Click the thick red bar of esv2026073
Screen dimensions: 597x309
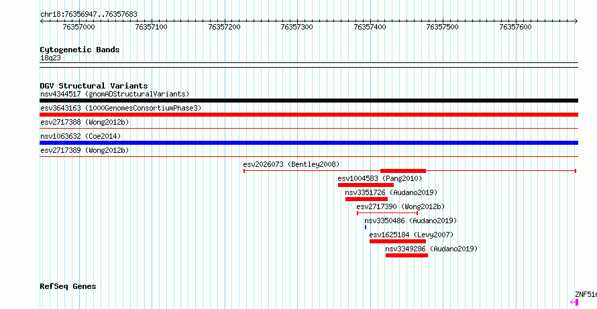click(x=403, y=171)
